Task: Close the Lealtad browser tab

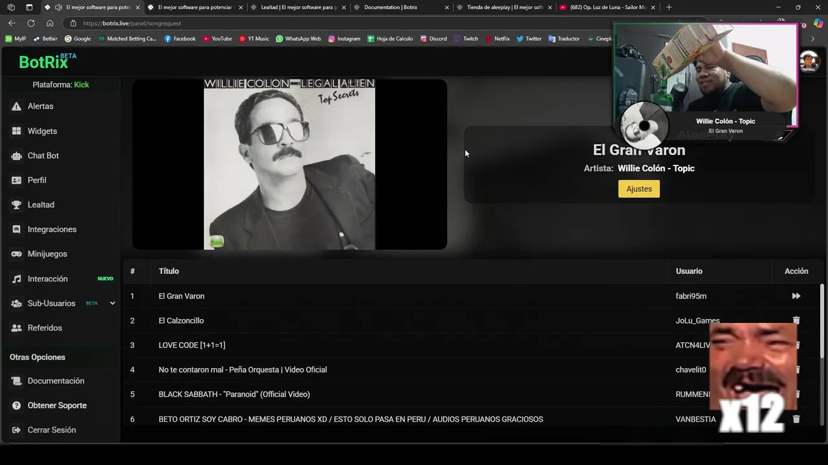Action: (x=343, y=7)
